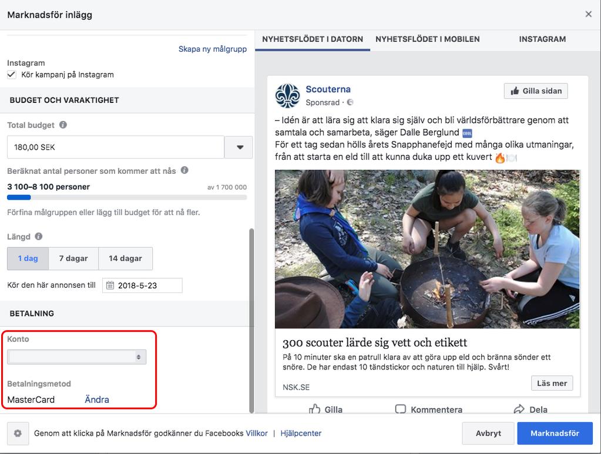Image resolution: width=601 pixels, height=454 pixels.
Task: Click the NSK.SE domain text
Action: point(296,387)
